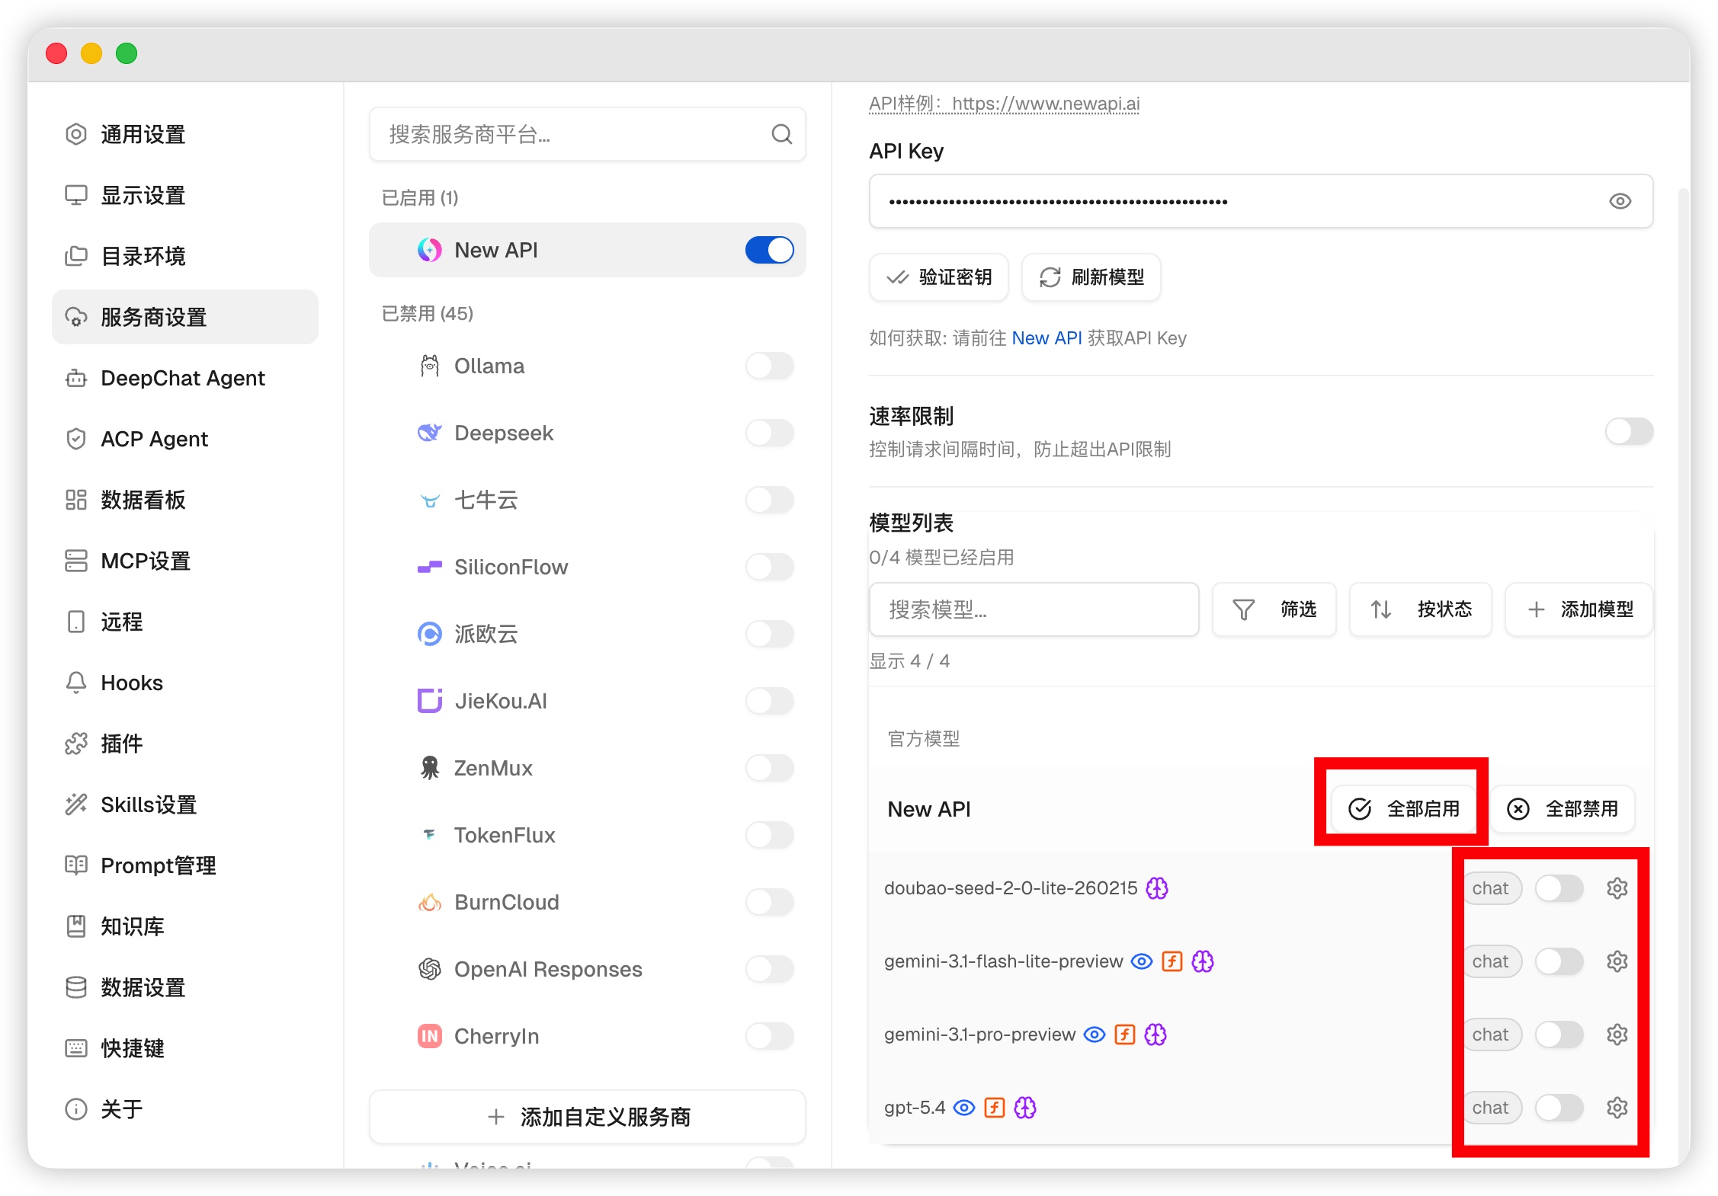Click the Deepseek whale icon
Viewport: 1718px width, 1196px height.
pos(430,433)
